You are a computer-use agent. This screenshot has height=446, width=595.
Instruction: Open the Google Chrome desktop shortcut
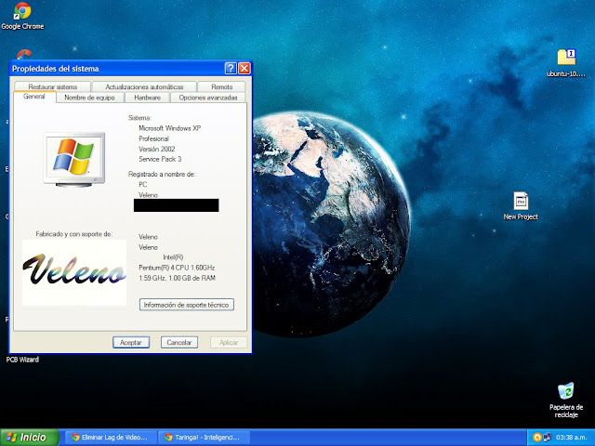[x=21, y=11]
